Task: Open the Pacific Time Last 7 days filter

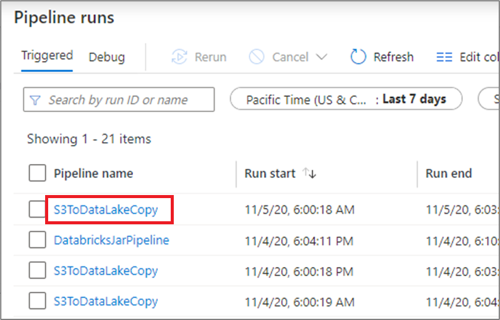Action: [346, 99]
